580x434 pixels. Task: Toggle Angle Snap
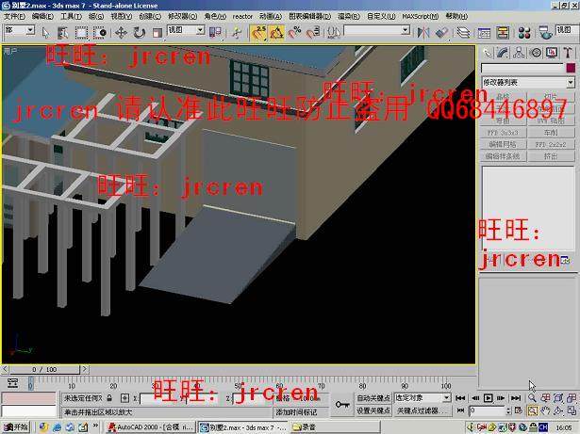[276, 33]
